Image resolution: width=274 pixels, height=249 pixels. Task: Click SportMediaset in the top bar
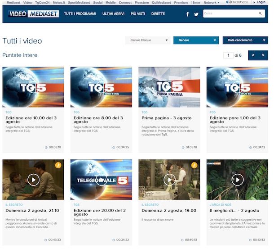(x=79, y=3)
